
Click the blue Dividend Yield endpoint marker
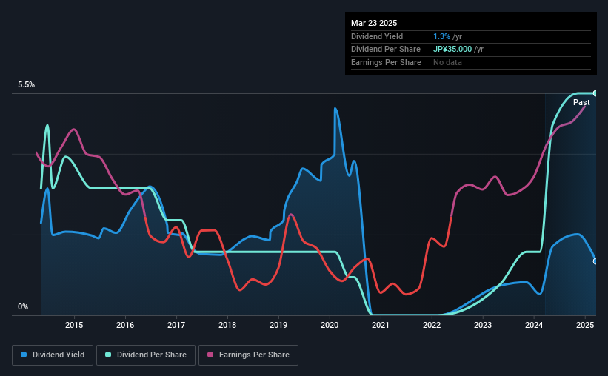point(595,262)
